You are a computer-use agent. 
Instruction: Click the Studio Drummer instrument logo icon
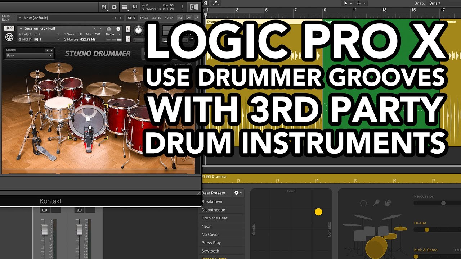[x=9, y=37]
